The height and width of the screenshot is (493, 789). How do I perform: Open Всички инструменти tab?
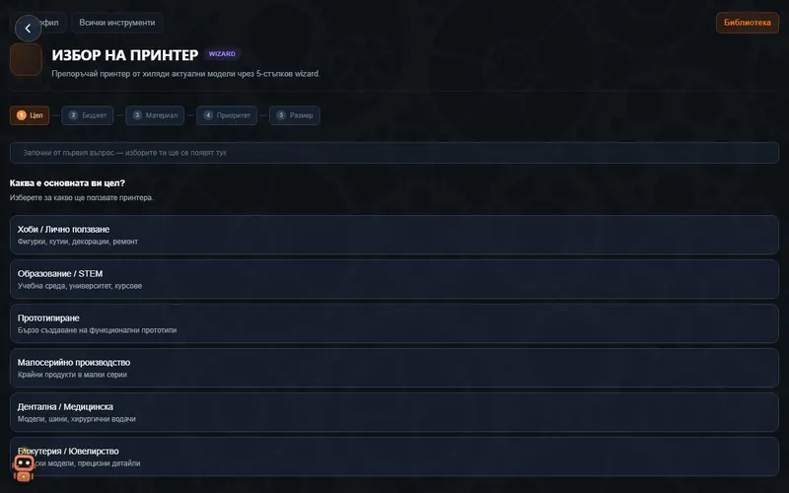[117, 23]
